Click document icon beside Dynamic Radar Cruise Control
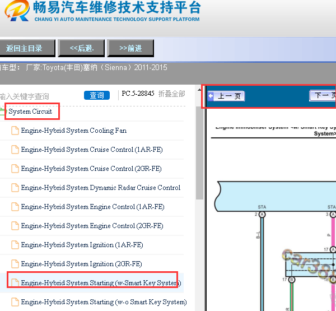This screenshot has width=336, height=311. 15,188
